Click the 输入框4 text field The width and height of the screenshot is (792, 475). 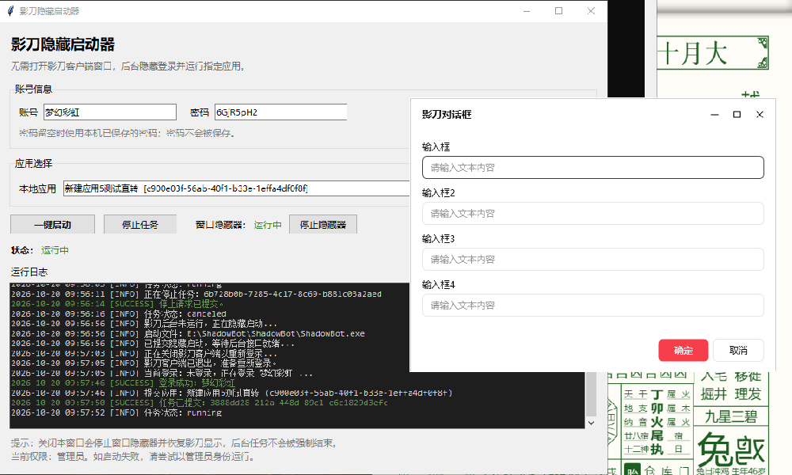tap(593, 306)
